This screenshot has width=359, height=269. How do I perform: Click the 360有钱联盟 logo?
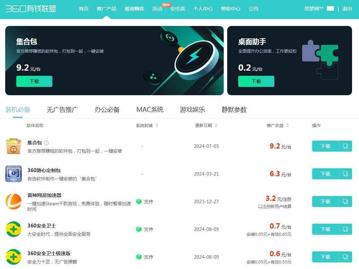[31, 9]
